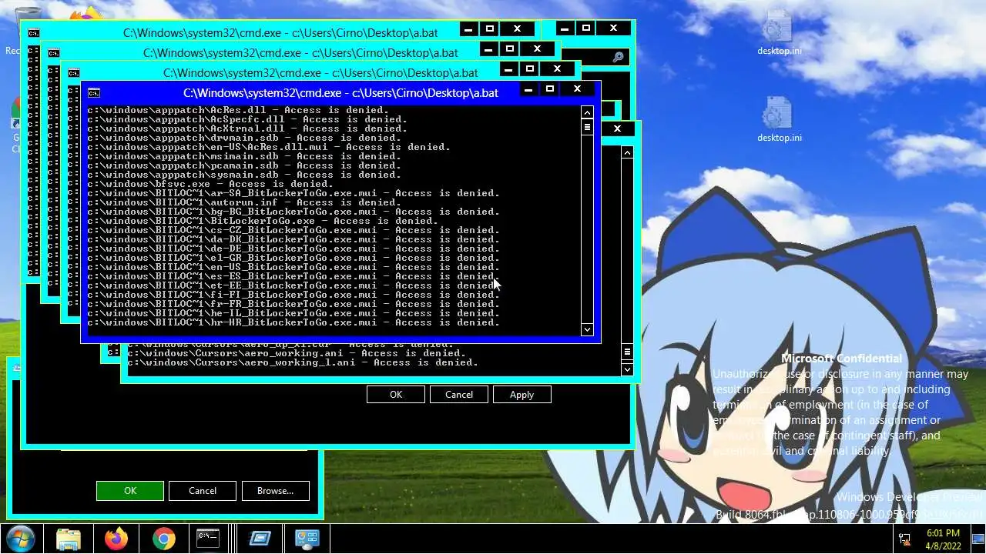Maximize the blue-titled cmd window
The width and height of the screenshot is (986, 554).
point(550,89)
